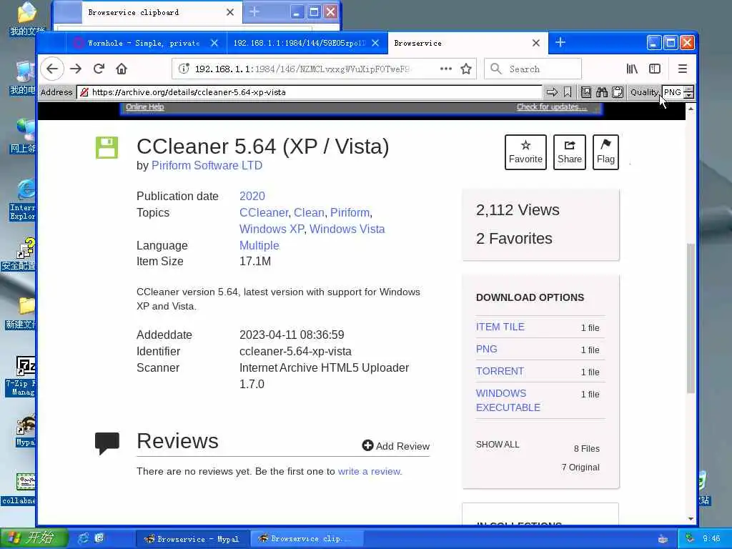Open the Browservice clipboard icon

[x=618, y=92]
